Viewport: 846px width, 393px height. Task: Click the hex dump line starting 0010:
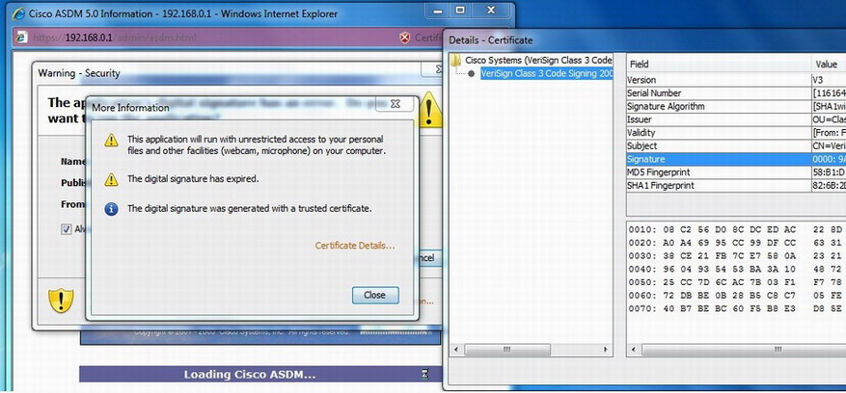(x=737, y=229)
